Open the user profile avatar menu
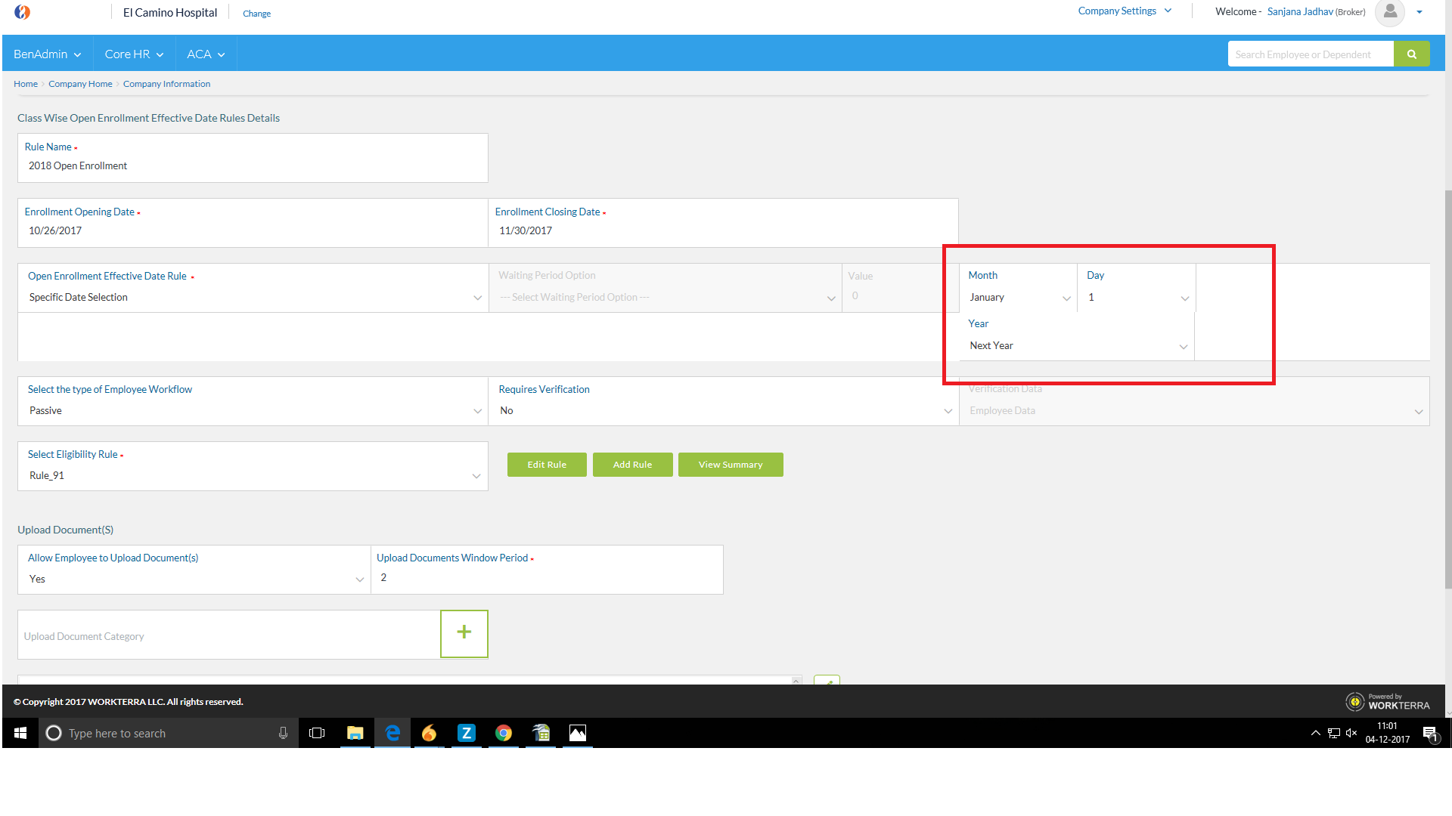The image size is (1452, 816). click(1389, 14)
